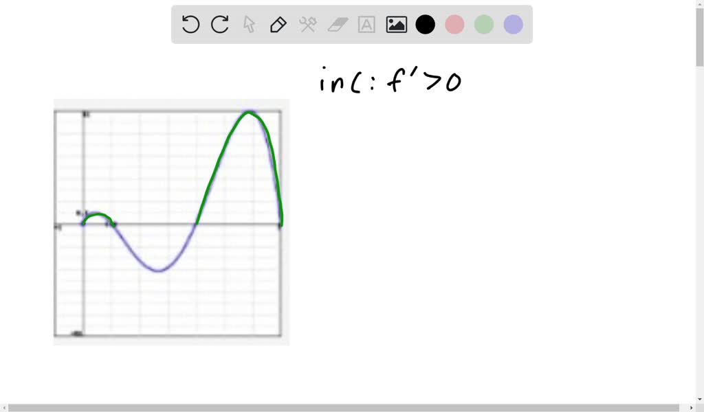
Task: Select the text box tool
Action: tap(366, 25)
